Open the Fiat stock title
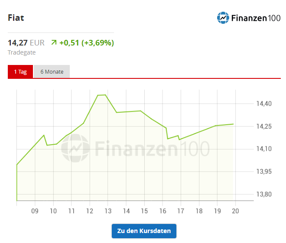 pyautogui.click(x=16, y=18)
